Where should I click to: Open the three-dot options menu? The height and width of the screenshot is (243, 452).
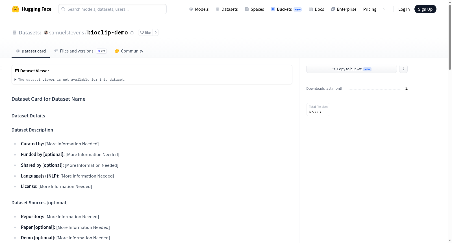coord(403,69)
